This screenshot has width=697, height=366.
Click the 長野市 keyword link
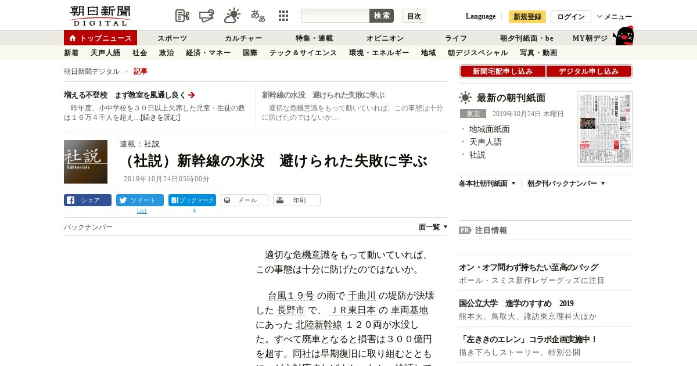[x=291, y=310]
